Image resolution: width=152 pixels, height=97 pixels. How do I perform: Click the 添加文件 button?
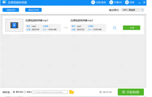pos(11,10)
